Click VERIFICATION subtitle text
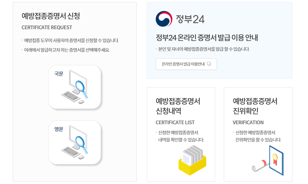Image resolution: width=308 pixels, height=184 pixels. coord(248,122)
